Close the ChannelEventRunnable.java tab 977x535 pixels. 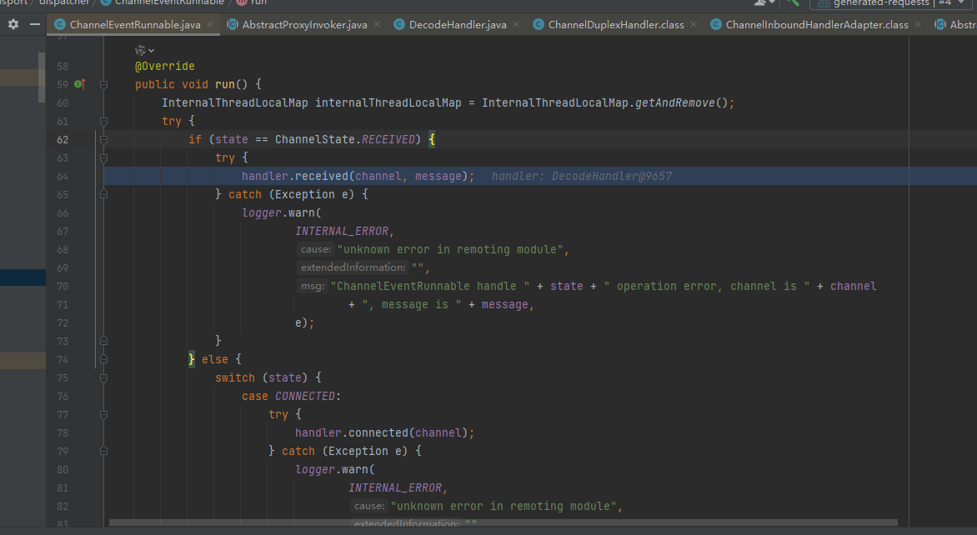click(x=210, y=24)
